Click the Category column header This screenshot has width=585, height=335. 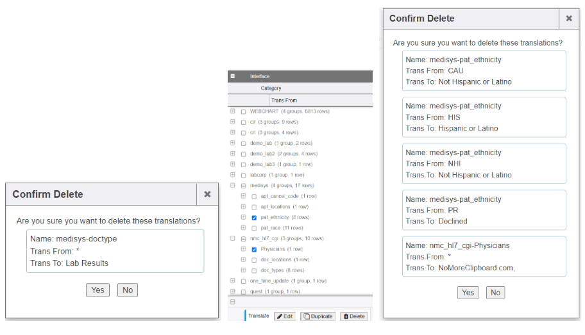(271, 88)
